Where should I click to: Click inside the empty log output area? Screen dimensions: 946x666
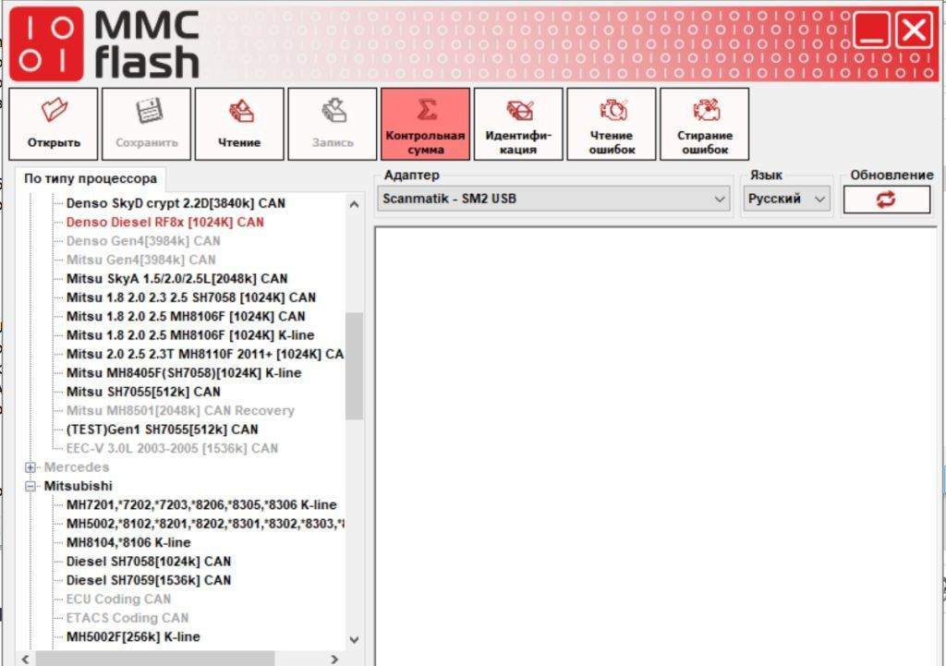[x=656, y=446]
